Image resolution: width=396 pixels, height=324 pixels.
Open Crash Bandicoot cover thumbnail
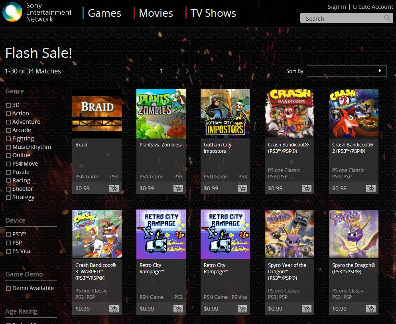point(290,113)
